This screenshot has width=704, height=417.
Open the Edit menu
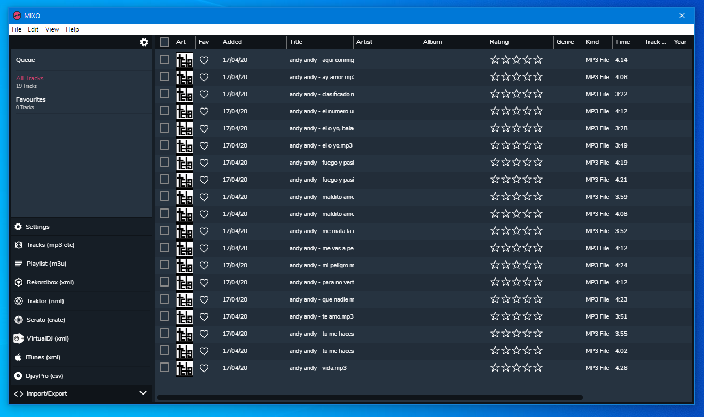point(33,29)
